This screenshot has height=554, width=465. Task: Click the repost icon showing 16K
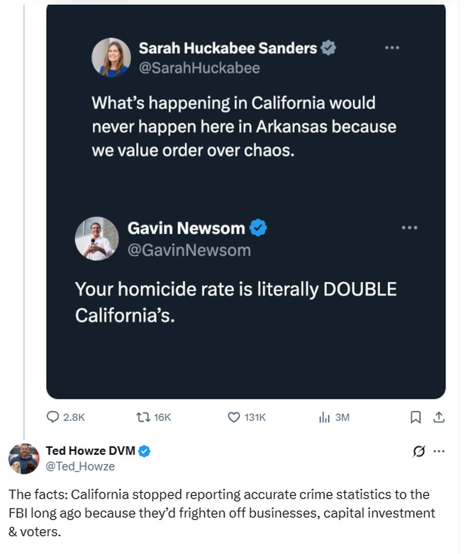[x=143, y=417]
